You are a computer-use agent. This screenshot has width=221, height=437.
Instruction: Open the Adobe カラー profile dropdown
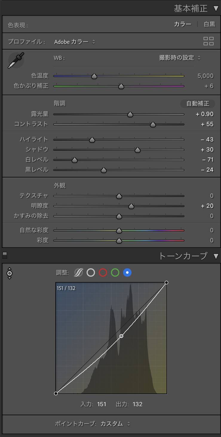point(75,42)
